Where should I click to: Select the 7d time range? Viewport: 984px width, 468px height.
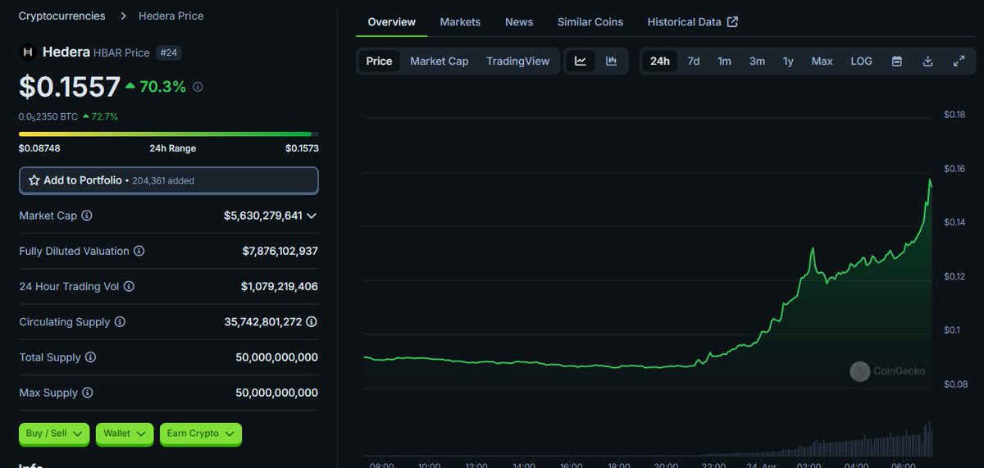(694, 61)
